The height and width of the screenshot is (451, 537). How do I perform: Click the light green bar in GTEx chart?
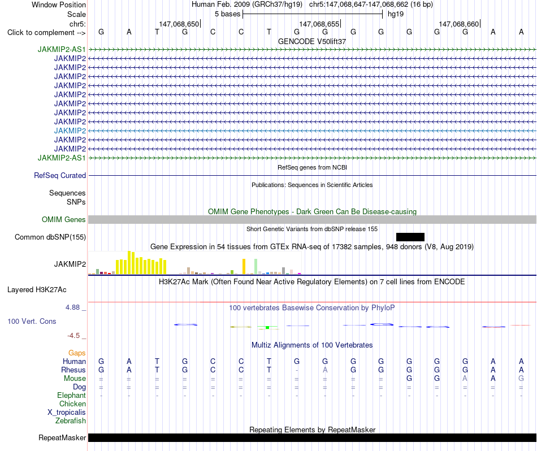point(256,266)
